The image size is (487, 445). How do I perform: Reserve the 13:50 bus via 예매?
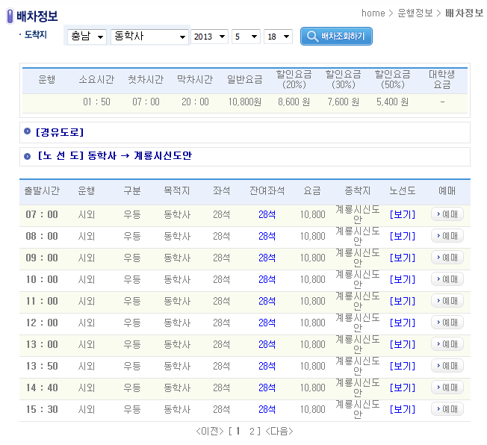pyautogui.click(x=447, y=366)
